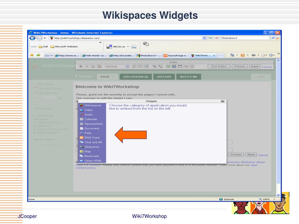The height and width of the screenshot is (224, 299).
Task: Click the Favorites Center star icon
Action: pos(32,55)
